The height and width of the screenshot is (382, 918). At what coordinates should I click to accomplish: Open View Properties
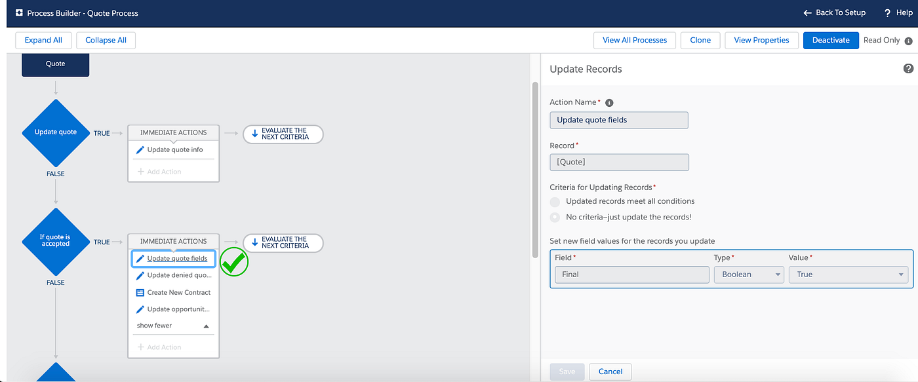click(761, 40)
